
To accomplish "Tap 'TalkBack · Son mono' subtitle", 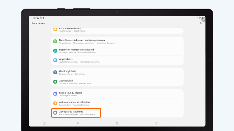I will coord(68,84).
